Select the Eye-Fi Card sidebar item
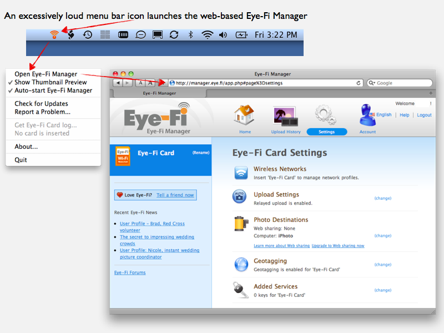The image size is (444, 333). tap(160, 160)
